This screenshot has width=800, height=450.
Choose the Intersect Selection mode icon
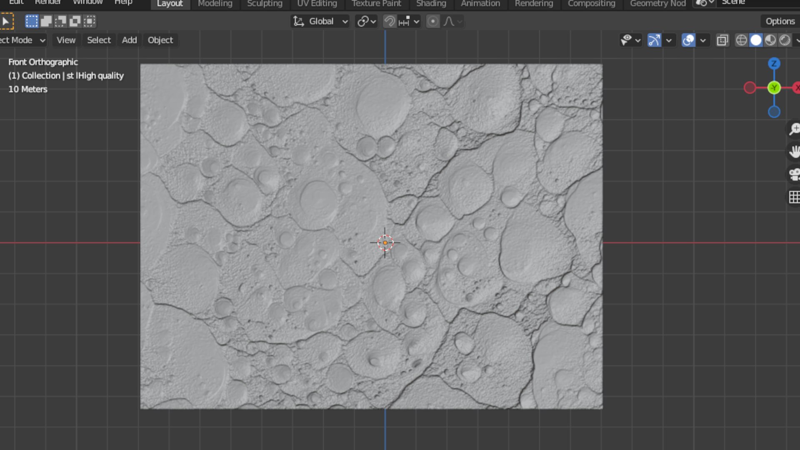90,21
